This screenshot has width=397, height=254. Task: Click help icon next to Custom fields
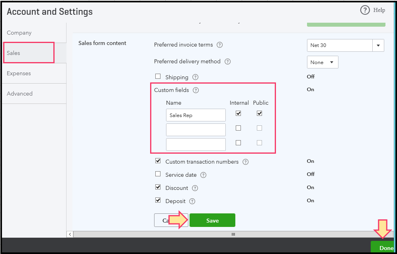(x=196, y=90)
